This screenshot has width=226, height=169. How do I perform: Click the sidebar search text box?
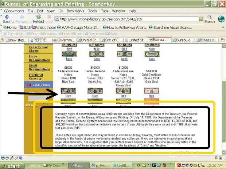point(38,98)
